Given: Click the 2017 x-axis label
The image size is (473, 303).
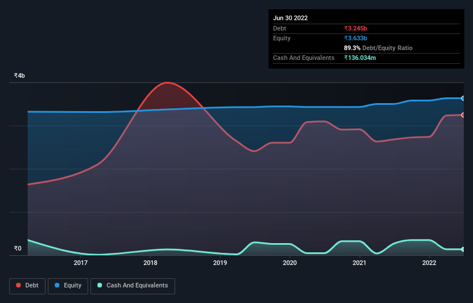Looking at the screenshot, I should (x=81, y=263).
